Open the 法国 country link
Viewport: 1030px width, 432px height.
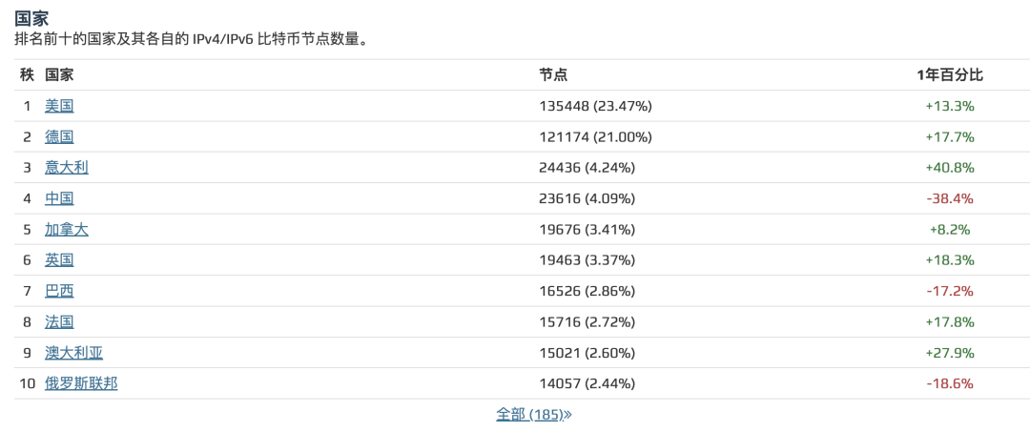pos(59,321)
